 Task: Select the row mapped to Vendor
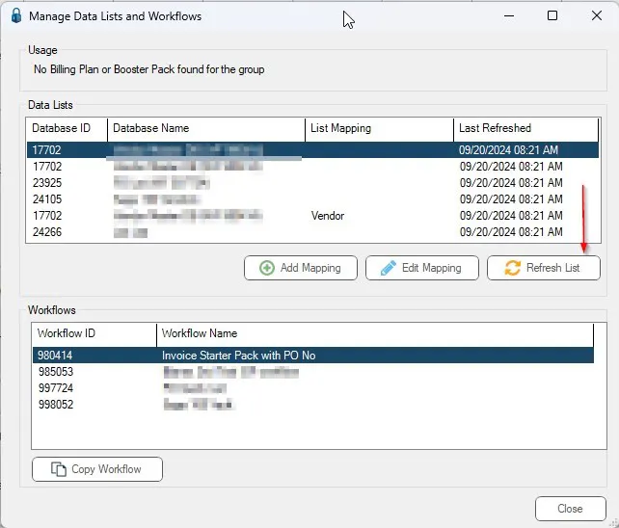(x=312, y=216)
